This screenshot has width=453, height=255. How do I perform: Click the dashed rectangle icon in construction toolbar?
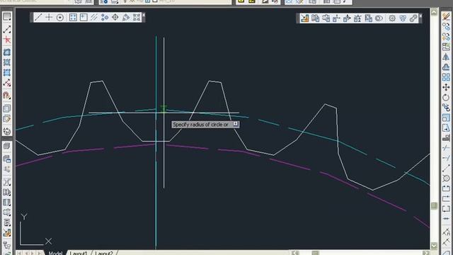pos(137,17)
